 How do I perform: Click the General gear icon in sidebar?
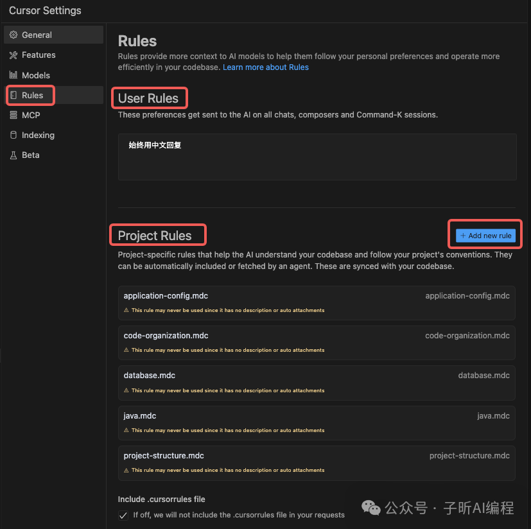13,35
